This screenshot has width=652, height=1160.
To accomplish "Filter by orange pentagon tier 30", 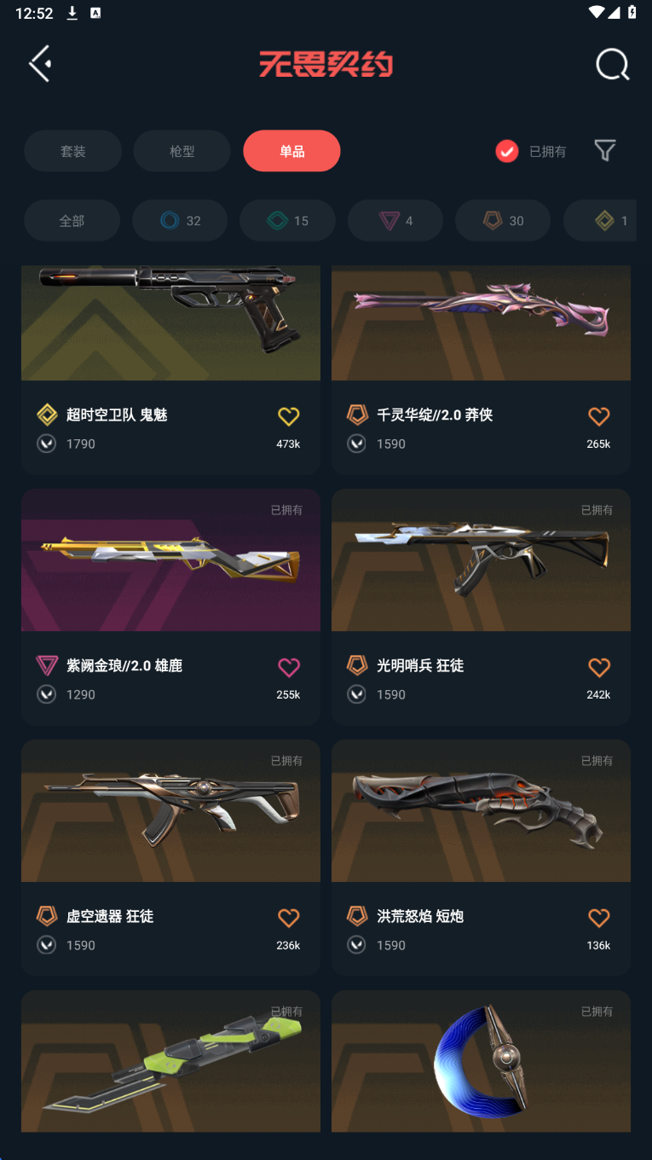I will [x=503, y=221].
